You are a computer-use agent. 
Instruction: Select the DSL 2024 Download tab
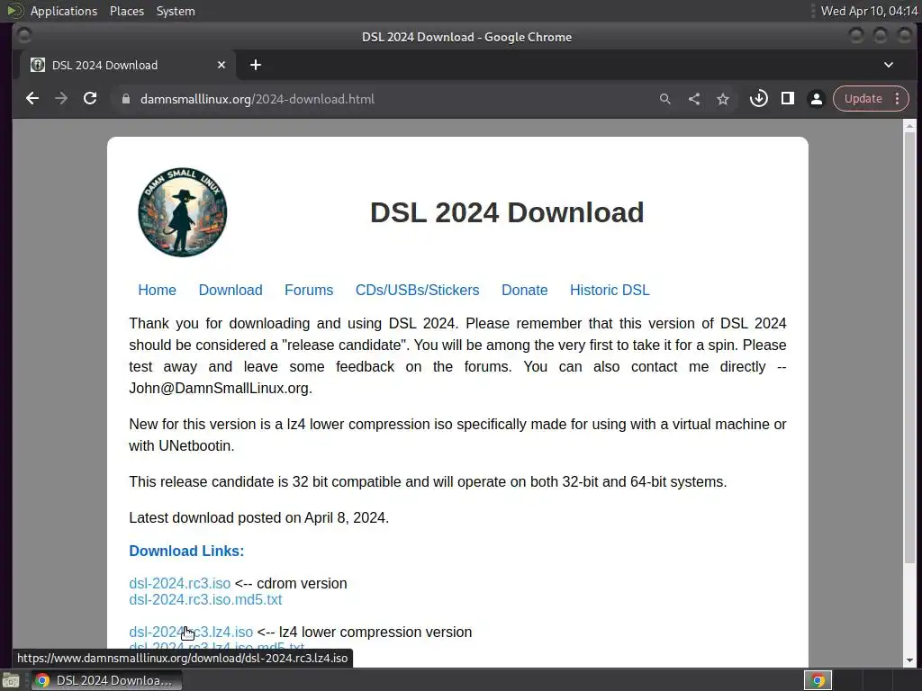[x=128, y=65]
